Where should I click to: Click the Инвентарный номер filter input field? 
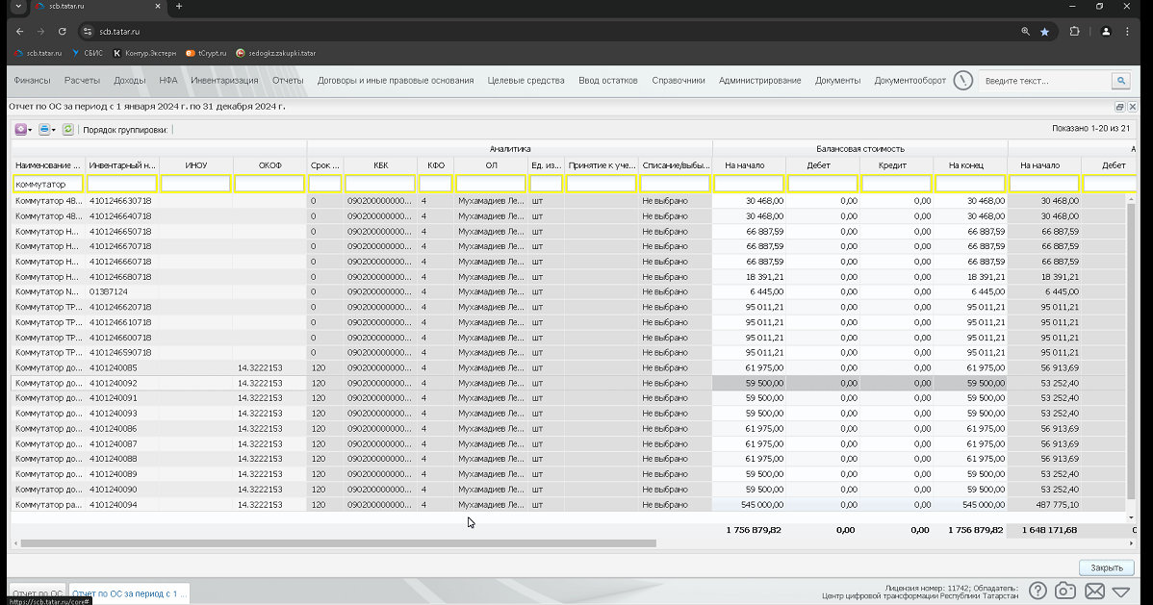click(x=122, y=184)
